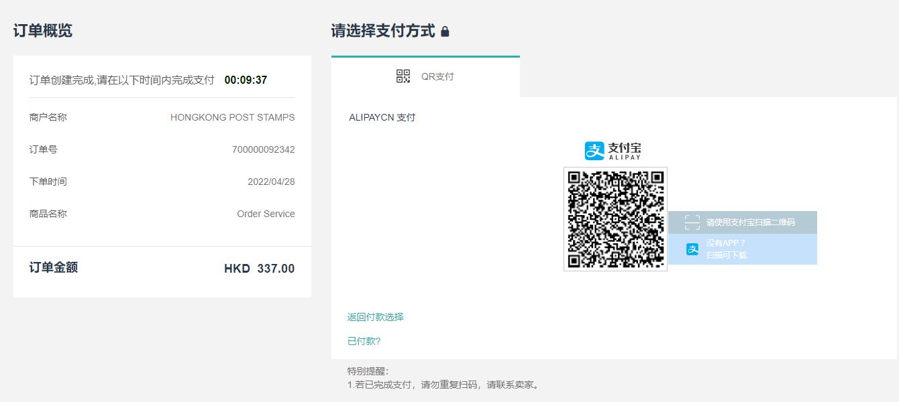Click the small Alipay icon beside 没有APP?
This screenshot has height=402, width=899.
pyautogui.click(x=692, y=249)
